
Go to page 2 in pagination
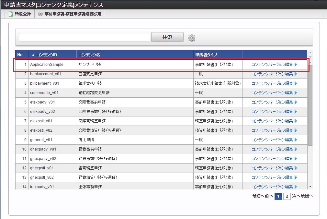(287, 196)
